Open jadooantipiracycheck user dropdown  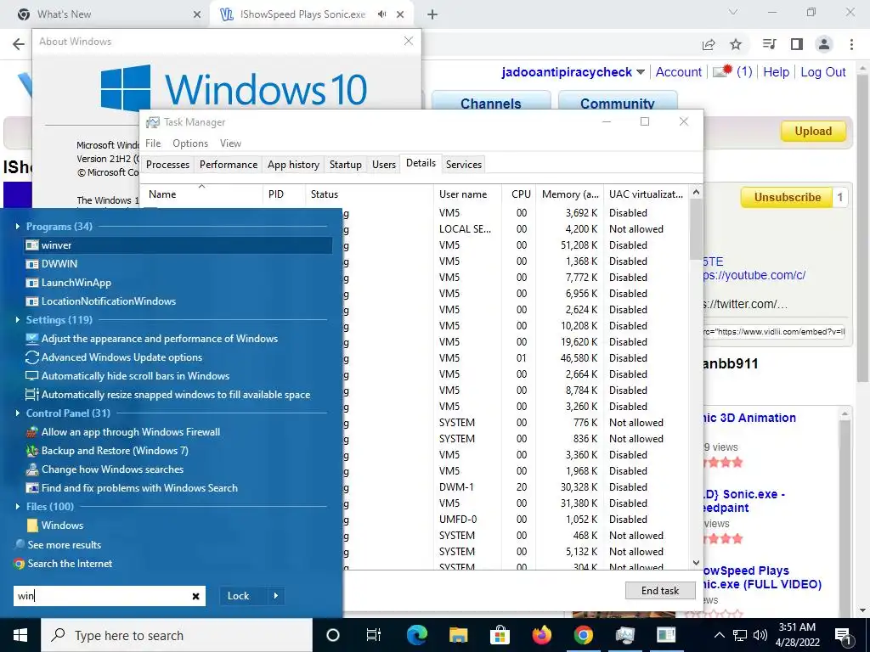tap(641, 72)
